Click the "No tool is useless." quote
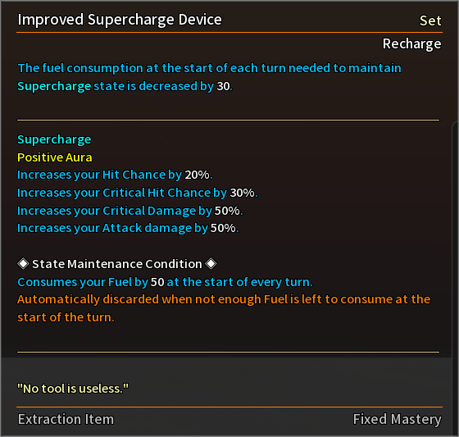The image size is (459, 437). [x=73, y=389]
